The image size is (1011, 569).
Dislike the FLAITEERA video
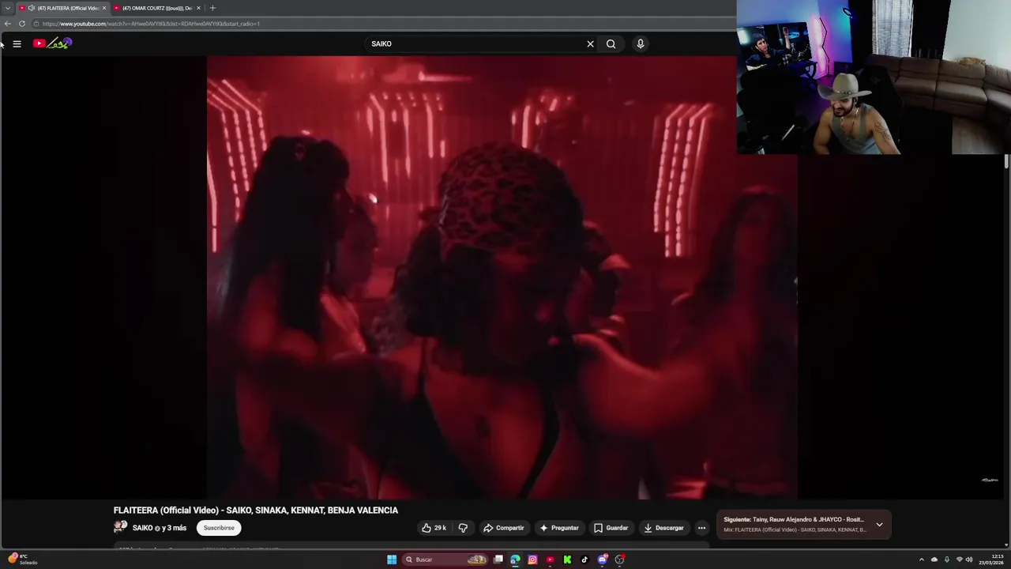point(463,528)
